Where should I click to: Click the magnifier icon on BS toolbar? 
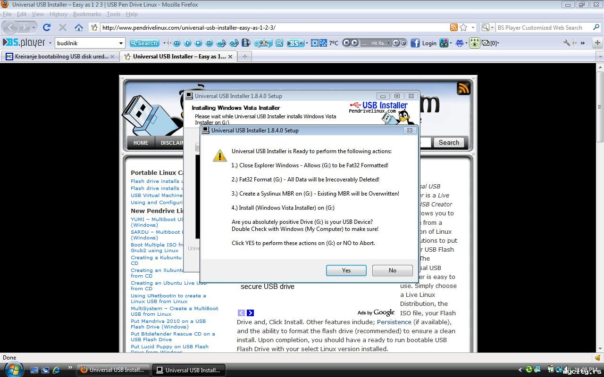(x=279, y=43)
